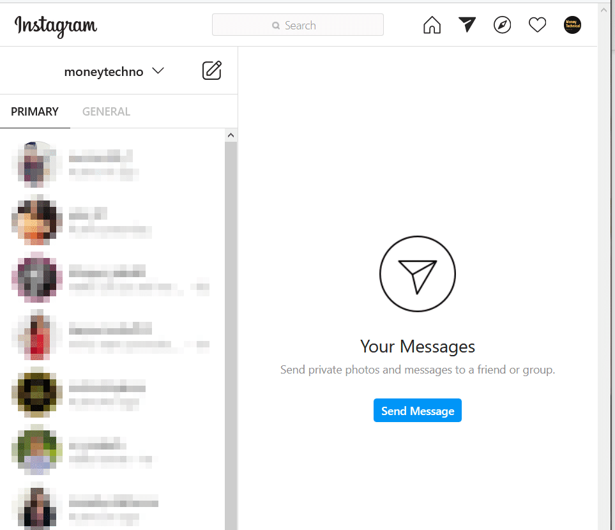Image resolution: width=615 pixels, height=530 pixels.
Task: Click conversation list scroll up arrow
Action: 231,135
